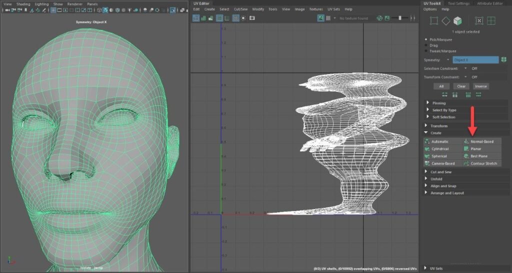The width and height of the screenshot is (512, 273).
Task: Expand the Cut and Sew section
Action: point(426,172)
